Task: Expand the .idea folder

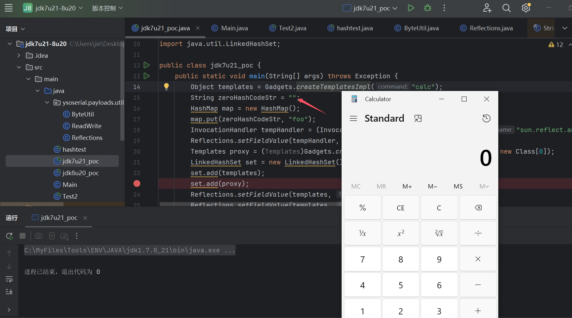Action: click(19, 55)
